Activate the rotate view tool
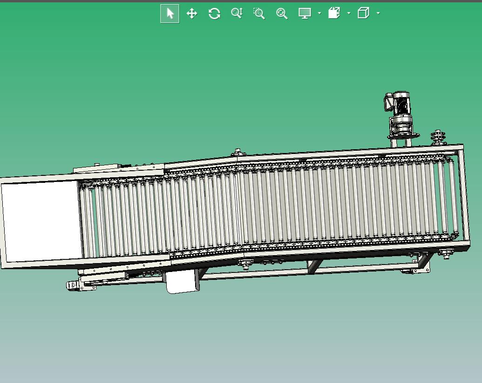482x383 pixels. coord(214,14)
